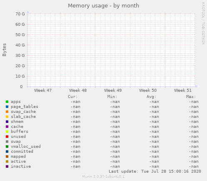Click the olive active legend swatch

coord(7,161)
